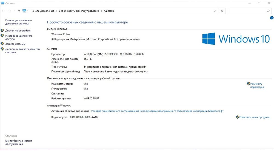Open Диспетчер устройств link

tap(18, 31)
